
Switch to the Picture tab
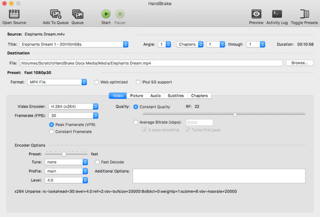(137, 95)
